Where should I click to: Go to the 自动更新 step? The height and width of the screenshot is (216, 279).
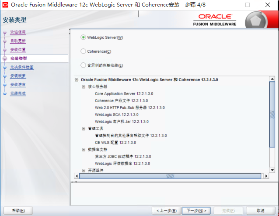click(x=18, y=41)
